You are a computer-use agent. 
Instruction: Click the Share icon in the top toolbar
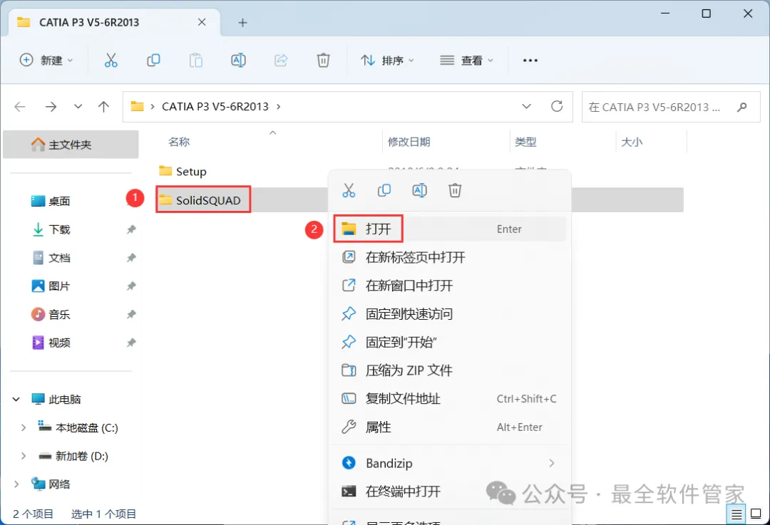[x=281, y=61]
